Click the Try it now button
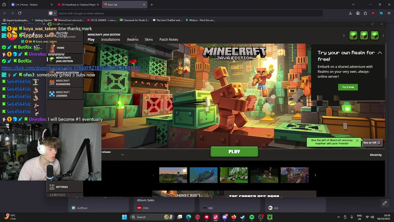The height and width of the screenshot is (222, 394). pos(348,87)
